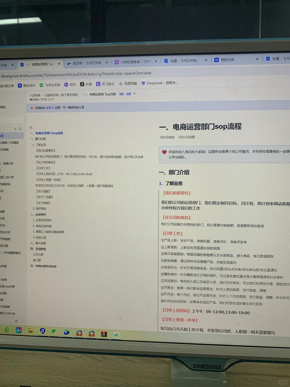Add a new page with the plus icon
290x387 pixels.
15,129
